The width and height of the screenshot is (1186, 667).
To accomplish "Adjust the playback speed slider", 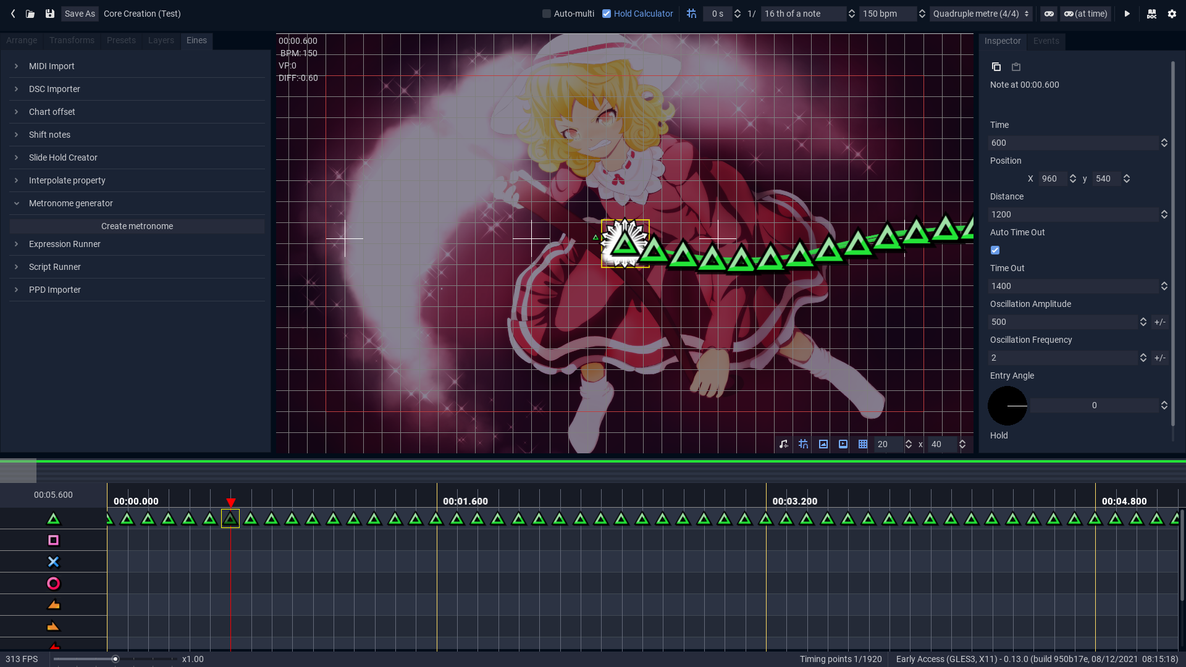I will [x=115, y=659].
